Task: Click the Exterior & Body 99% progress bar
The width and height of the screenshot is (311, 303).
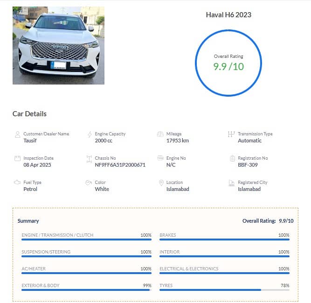Action: pos(86,290)
